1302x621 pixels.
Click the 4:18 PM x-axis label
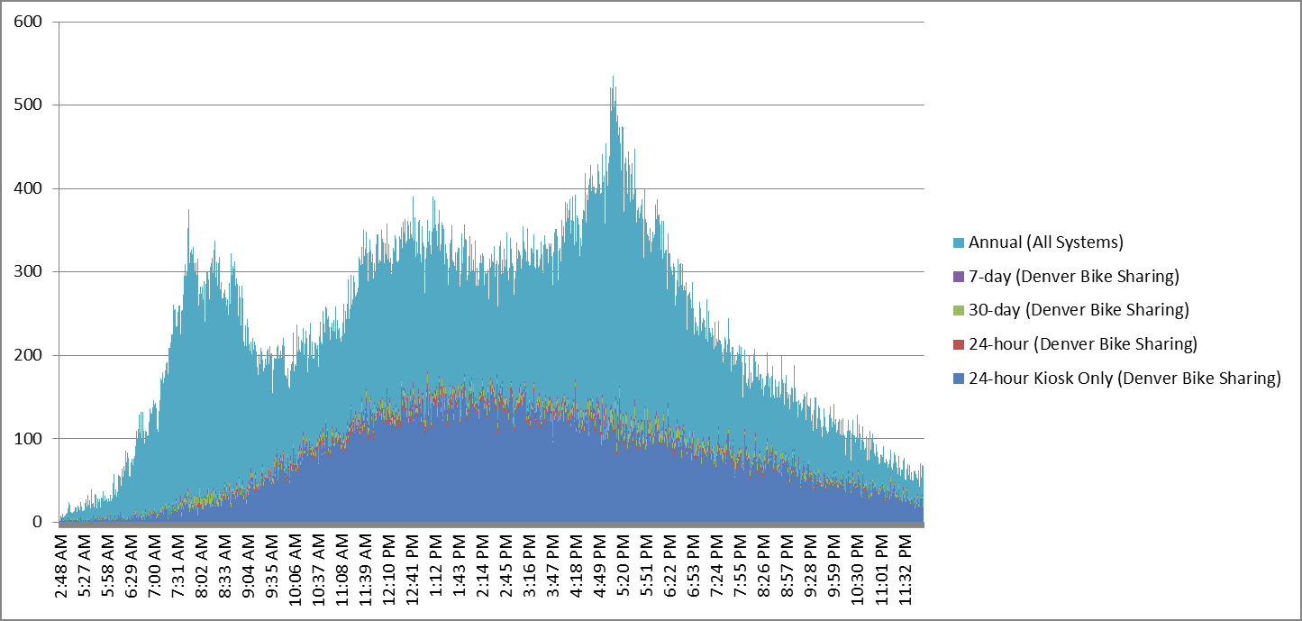pos(577,565)
